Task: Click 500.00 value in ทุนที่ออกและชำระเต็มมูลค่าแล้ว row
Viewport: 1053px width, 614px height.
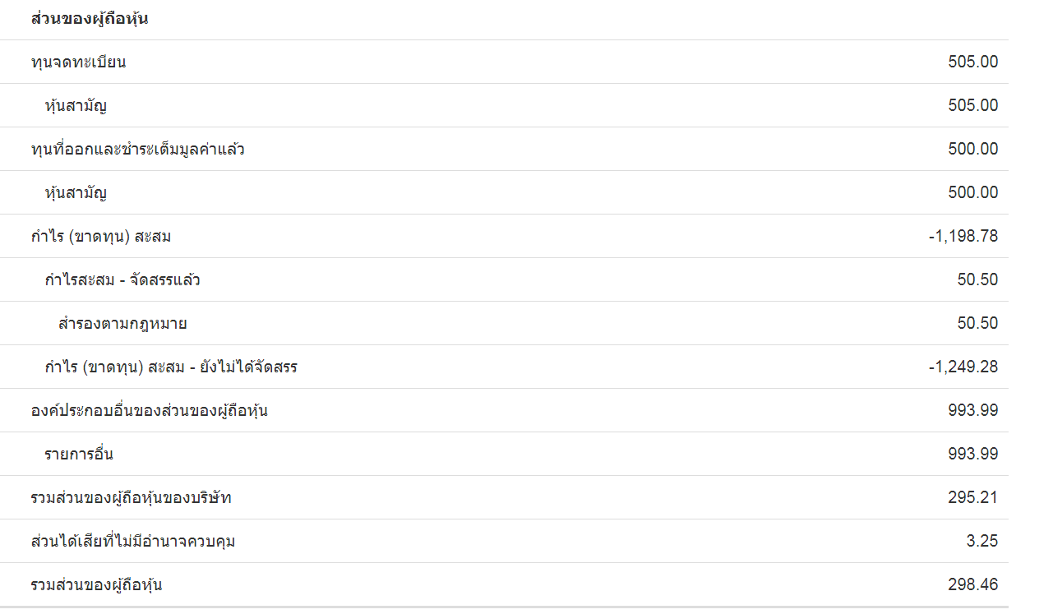Action: click(972, 149)
